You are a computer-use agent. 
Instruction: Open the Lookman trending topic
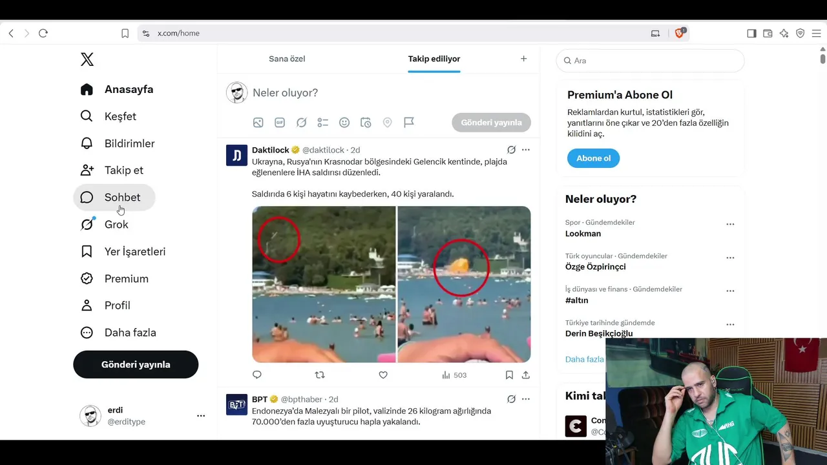[583, 234]
